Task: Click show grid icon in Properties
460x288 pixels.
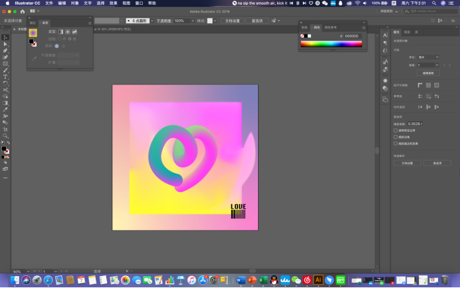Action: (428, 85)
